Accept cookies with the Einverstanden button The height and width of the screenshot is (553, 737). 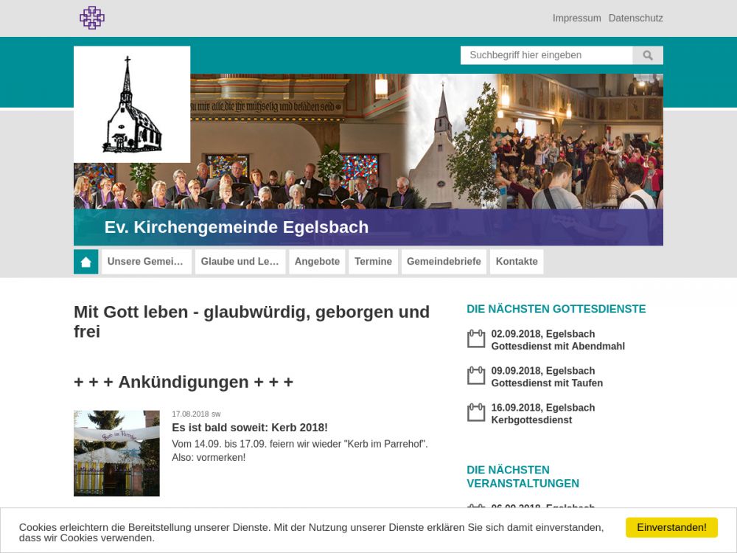pos(671,527)
